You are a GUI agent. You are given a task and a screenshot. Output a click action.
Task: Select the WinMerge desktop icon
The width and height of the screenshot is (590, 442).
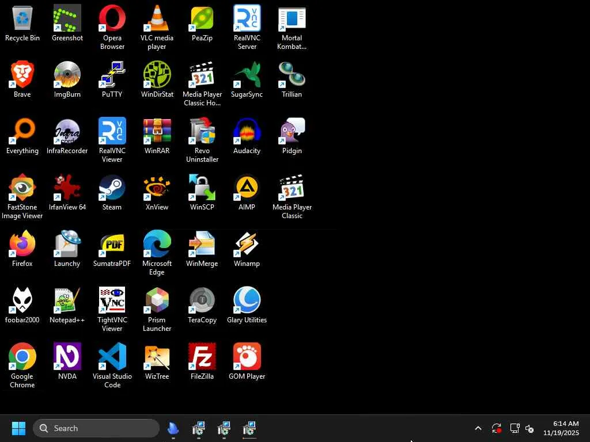[x=202, y=243]
